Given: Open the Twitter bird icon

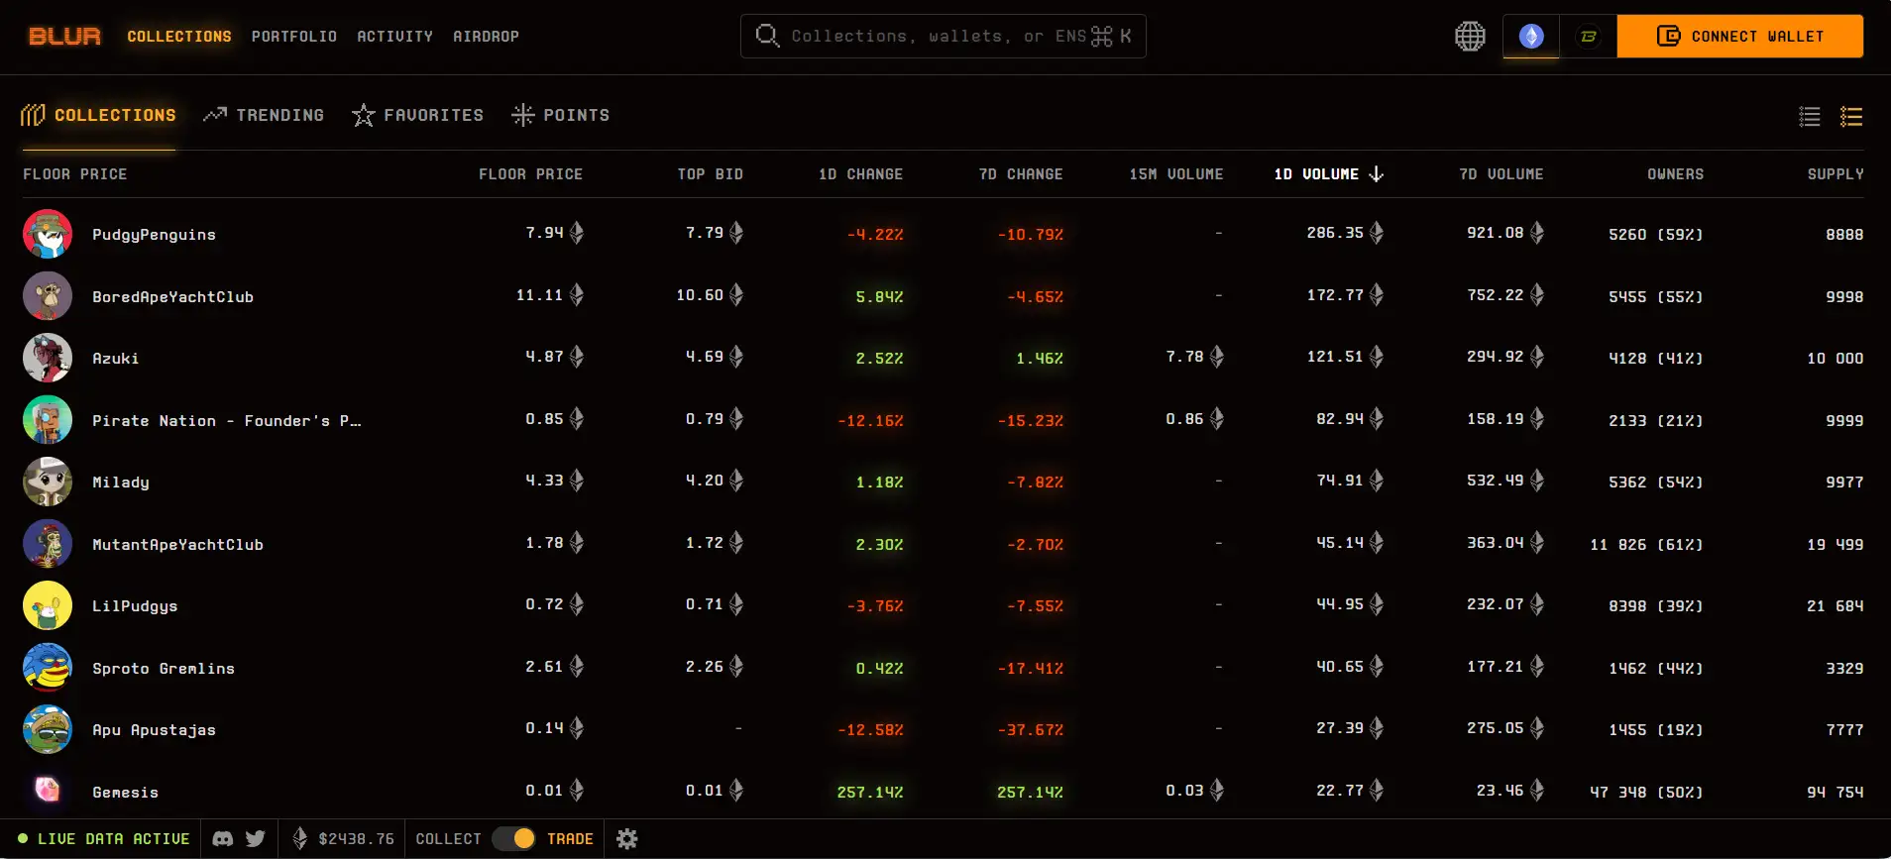Looking at the screenshot, I should [256, 839].
